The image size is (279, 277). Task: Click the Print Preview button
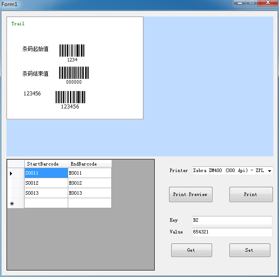tap(191, 194)
